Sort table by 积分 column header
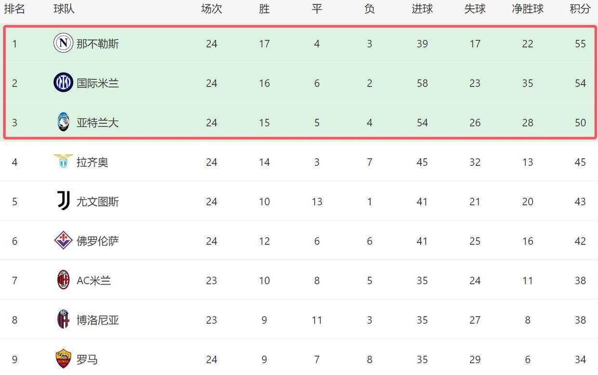 click(580, 9)
